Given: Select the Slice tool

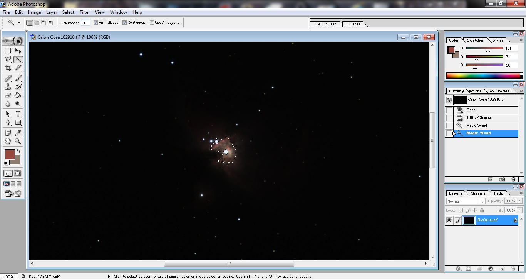Looking at the screenshot, I should [x=18, y=68].
